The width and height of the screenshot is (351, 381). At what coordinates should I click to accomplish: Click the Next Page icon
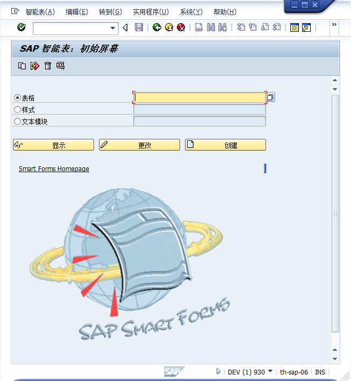265,27
